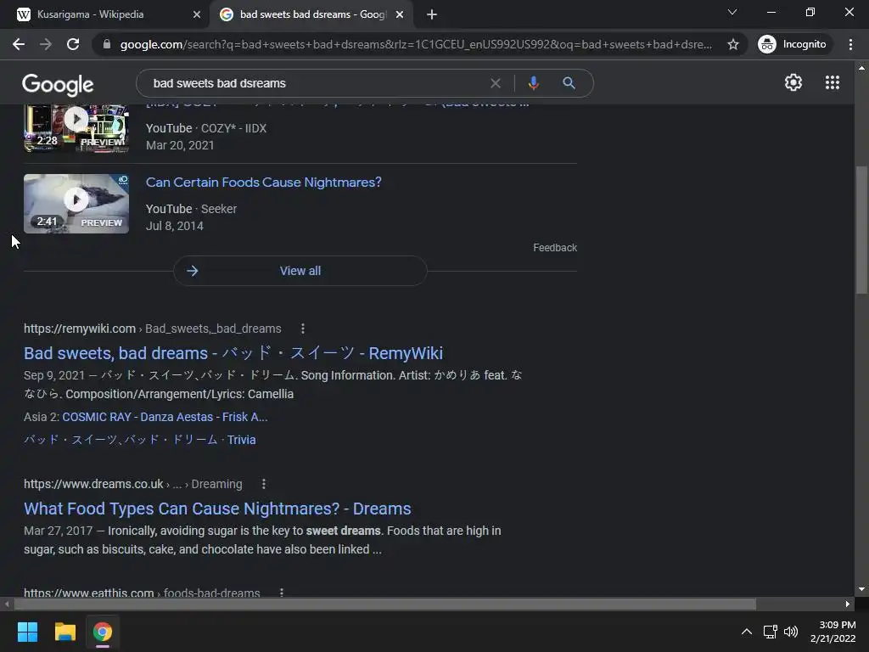Open RemyWiki result options three-dot menu
The width and height of the screenshot is (869, 652).
[303, 329]
